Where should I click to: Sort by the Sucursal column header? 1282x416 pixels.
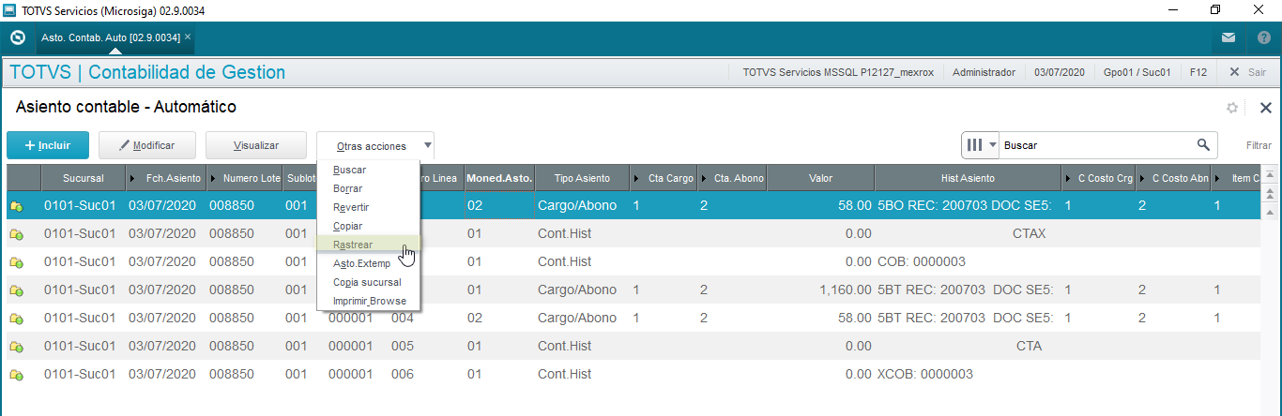(x=84, y=178)
